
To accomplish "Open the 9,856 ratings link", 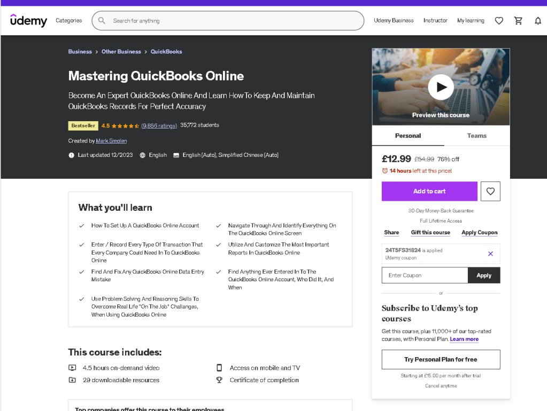I will [159, 126].
